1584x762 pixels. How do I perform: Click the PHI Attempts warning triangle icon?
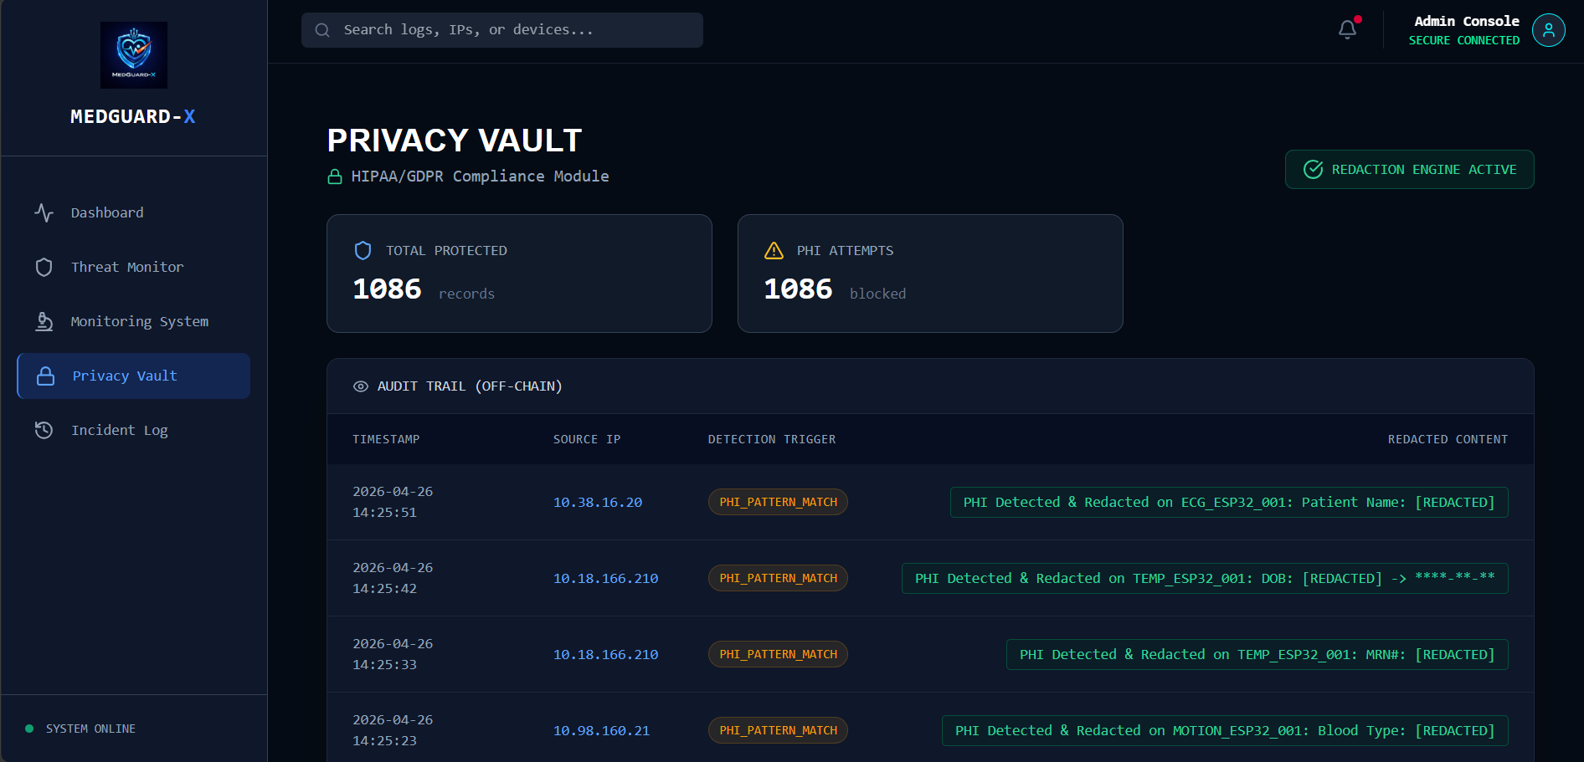click(774, 250)
